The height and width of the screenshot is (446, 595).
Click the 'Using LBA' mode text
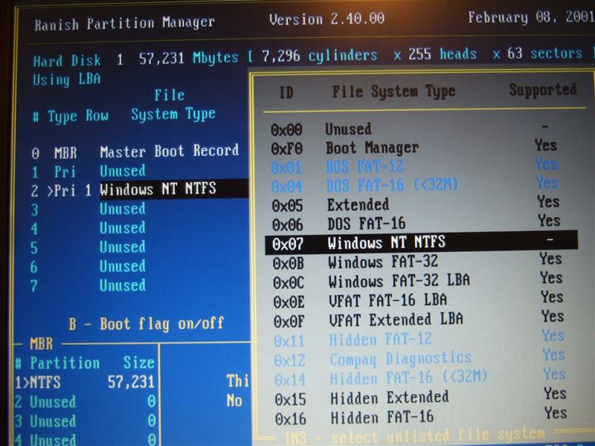point(66,80)
